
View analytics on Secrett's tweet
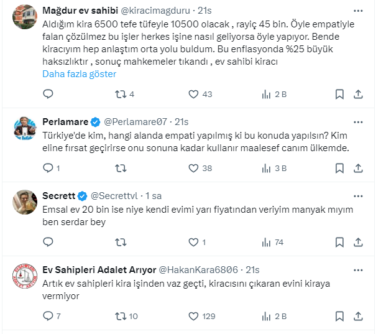pos(266,242)
